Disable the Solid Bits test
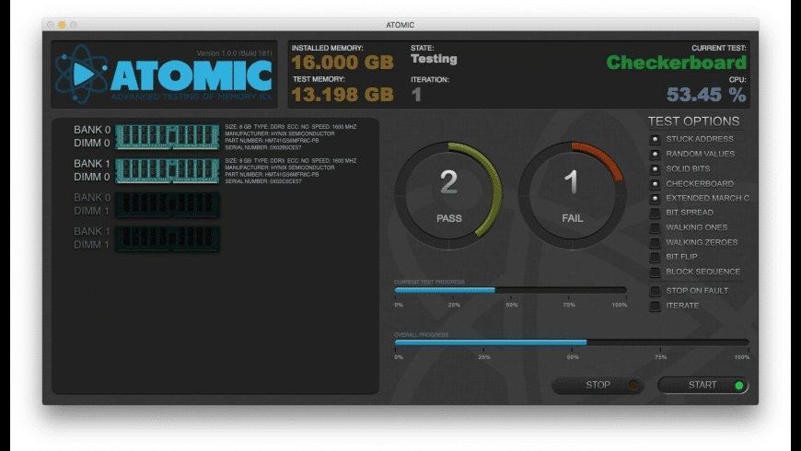Viewport: 801px width, 451px height. tap(655, 168)
